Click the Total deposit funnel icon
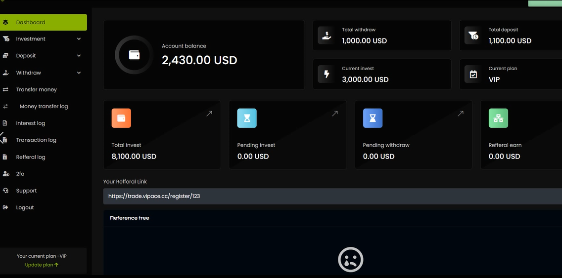The height and width of the screenshot is (278, 562). click(473, 36)
